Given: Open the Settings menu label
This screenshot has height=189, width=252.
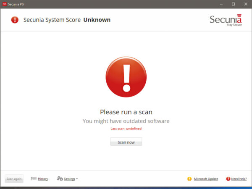Looking at the screenshot, I should tap(69, 179).
